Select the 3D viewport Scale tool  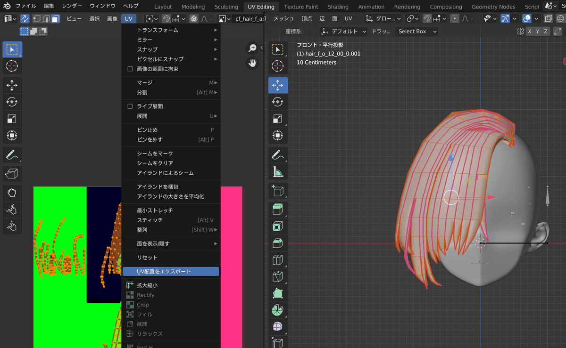click(x=278, y=119)
